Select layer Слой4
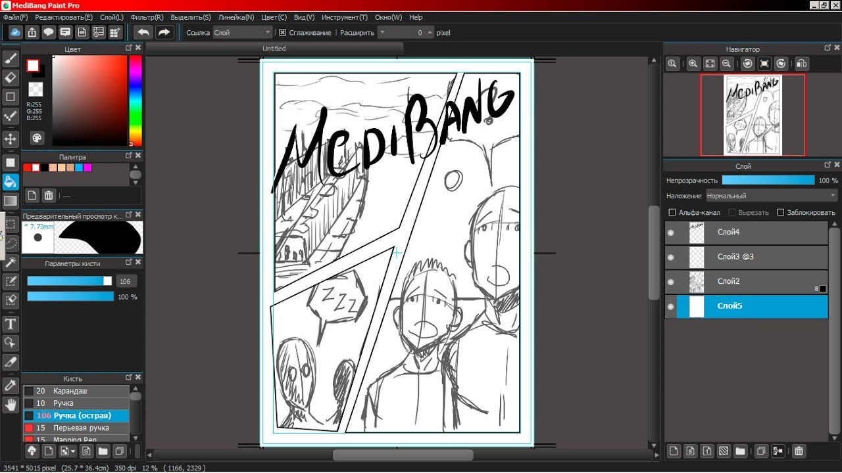This screenshot has width=842, height=473. click(746, 233)
